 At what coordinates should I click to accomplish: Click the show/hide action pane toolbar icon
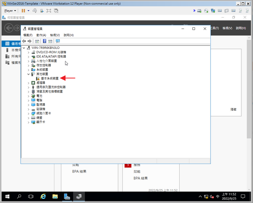pyautogui.click(x=50, y=41)
